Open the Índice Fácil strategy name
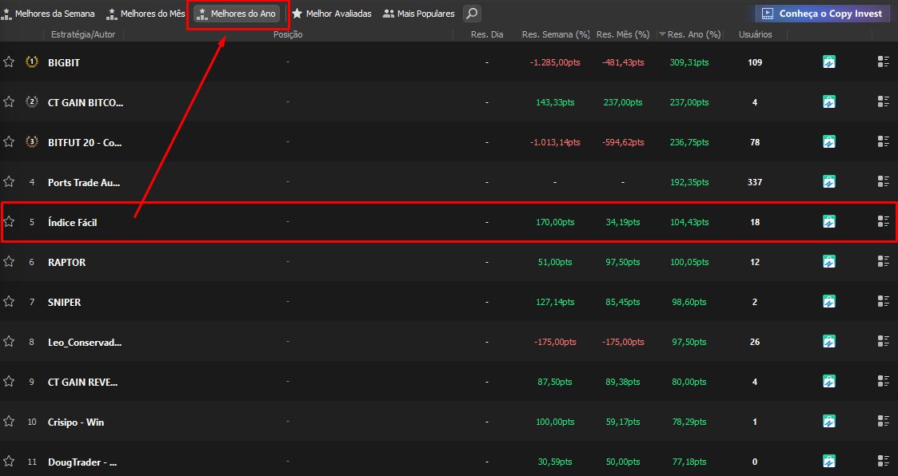 click(x=72, y=222)
